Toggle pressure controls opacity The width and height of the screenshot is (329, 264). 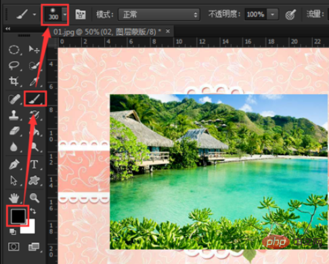290,15
